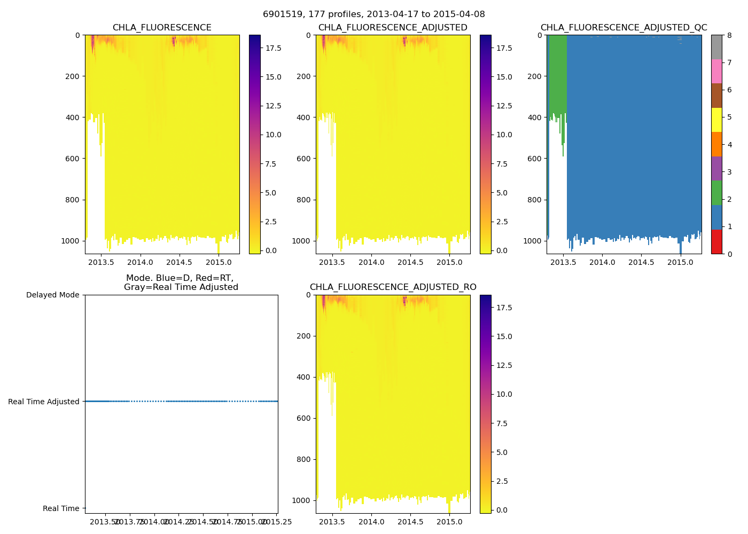This screenshot has height=534, width=748.
Task: Click the CHLA_FLUORESCENCE_ADJUSTED plot title
Action: pos(393,28)
